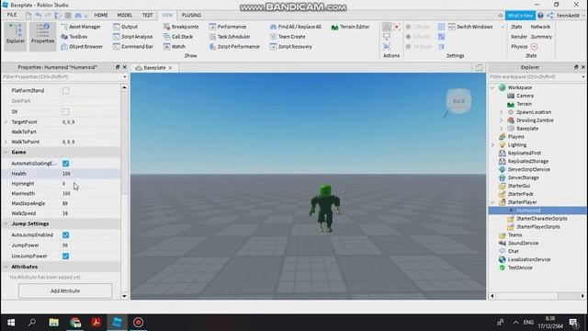Viewport: 588px width, 331px height.
Task: Click Switch Windows
Action: (x=470, y=27)
